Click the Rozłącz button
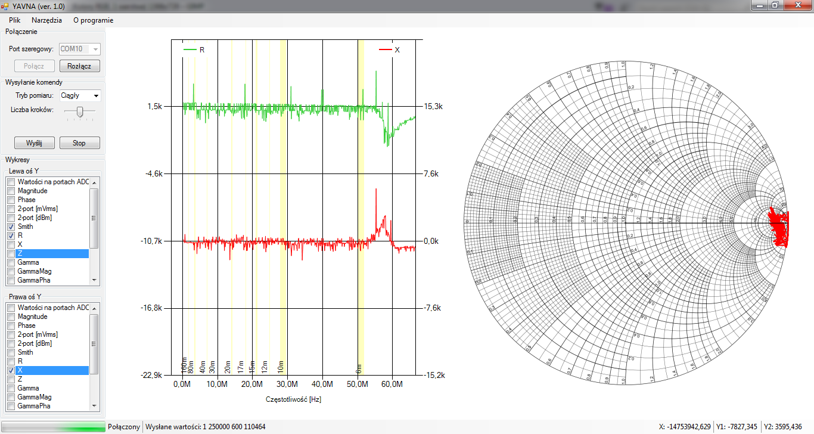 79,66
